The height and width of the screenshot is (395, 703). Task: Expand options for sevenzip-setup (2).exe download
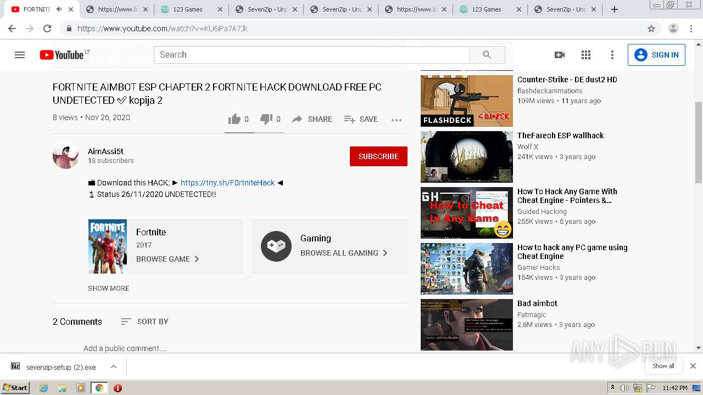pyautogui.click(x=114, y=366)
